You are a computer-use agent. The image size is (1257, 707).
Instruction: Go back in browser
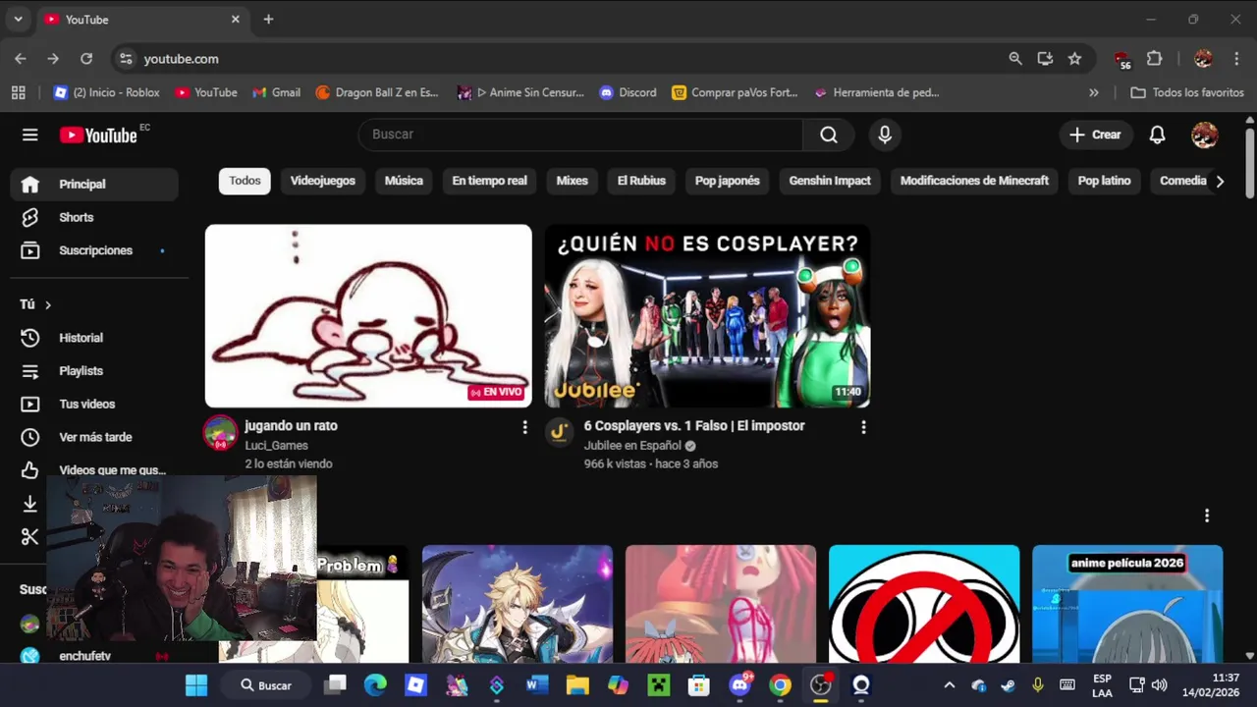[21, 59]
